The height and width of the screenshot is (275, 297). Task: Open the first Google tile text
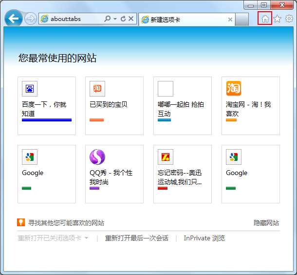tap(33, 173)
